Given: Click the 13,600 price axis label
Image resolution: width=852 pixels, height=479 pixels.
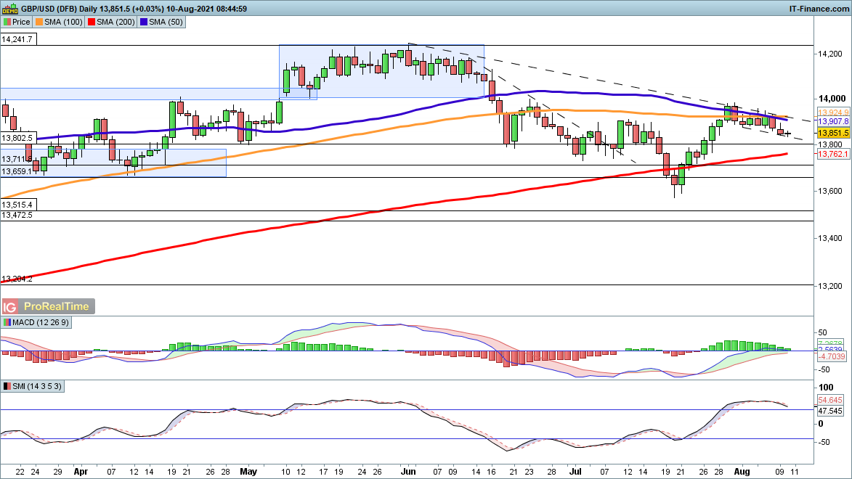Looking at the screenshot, I should click(x=830, y=191).
